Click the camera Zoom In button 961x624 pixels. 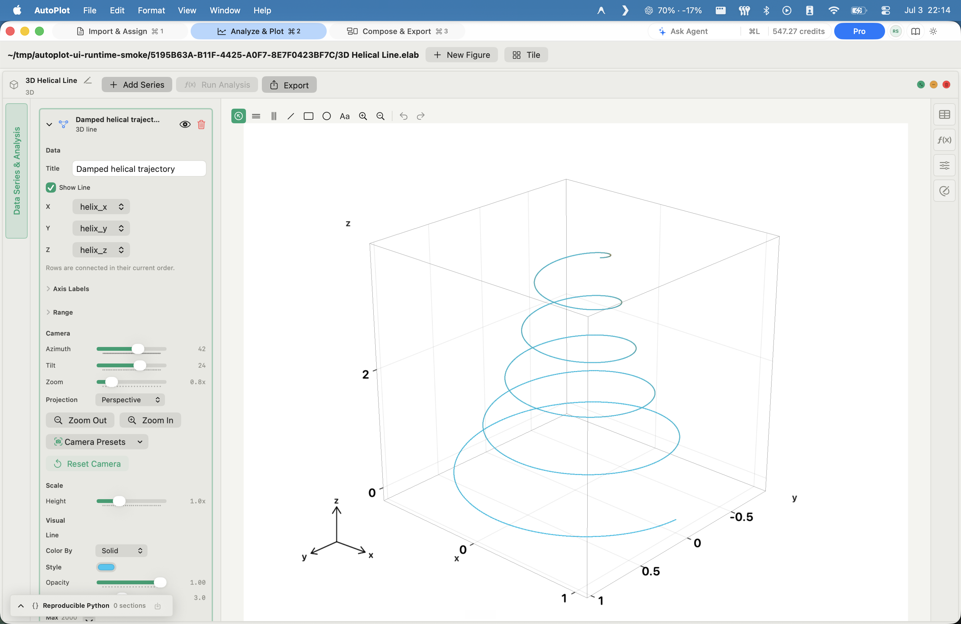pos(150,420)
